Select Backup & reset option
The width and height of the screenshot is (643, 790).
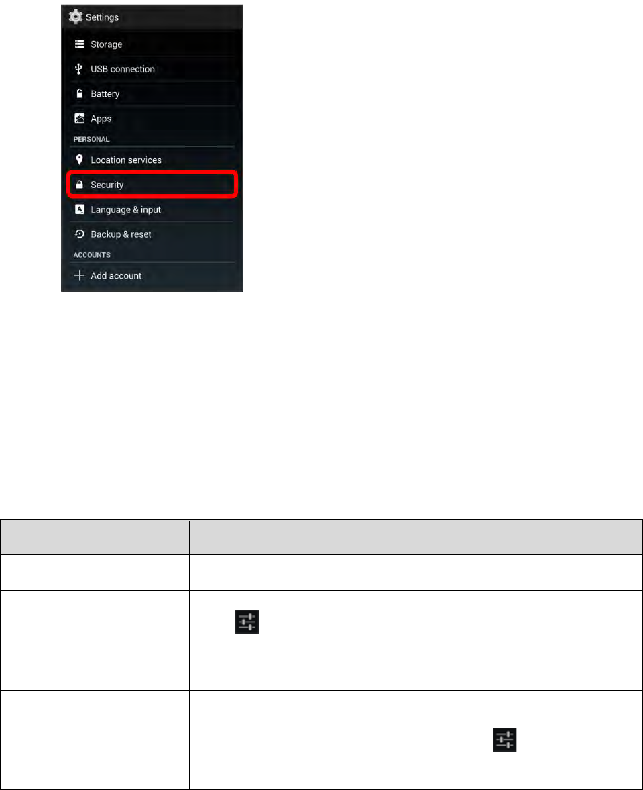click(152, 234)
